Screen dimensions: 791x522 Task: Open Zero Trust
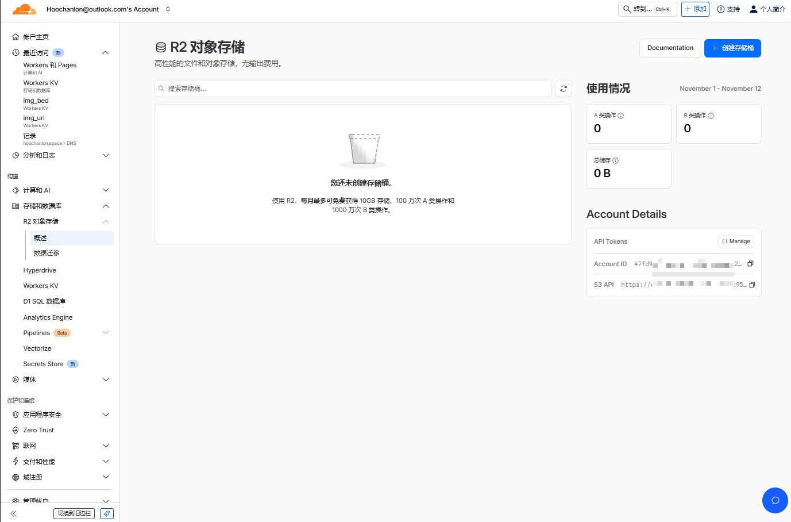click(x=38, y=430)
